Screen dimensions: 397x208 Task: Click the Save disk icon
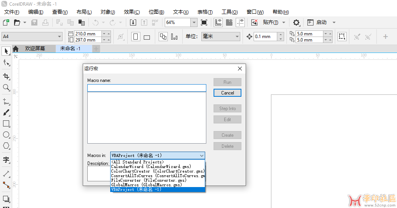[x=34, y=22]
